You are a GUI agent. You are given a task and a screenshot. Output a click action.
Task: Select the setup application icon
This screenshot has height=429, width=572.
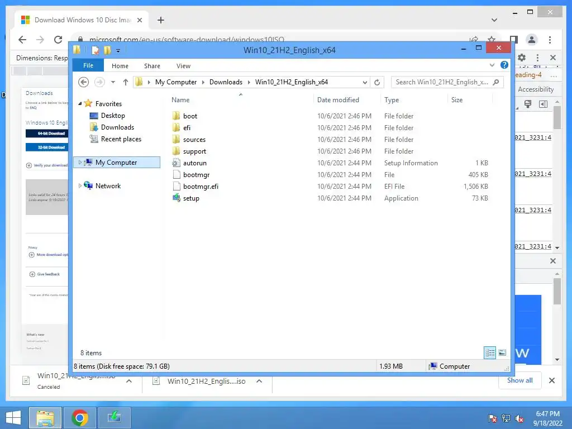point(176,198)
